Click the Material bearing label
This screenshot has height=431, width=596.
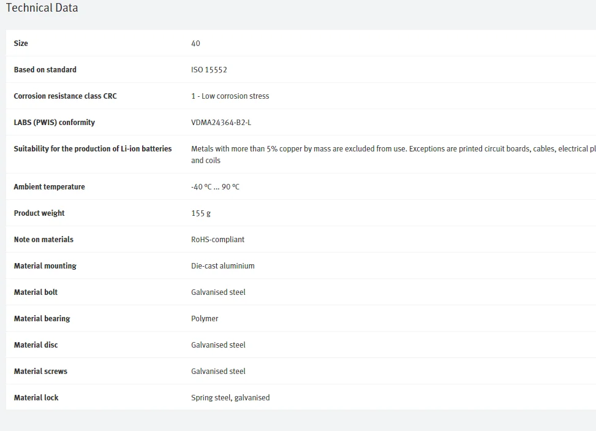click(42, 319)
